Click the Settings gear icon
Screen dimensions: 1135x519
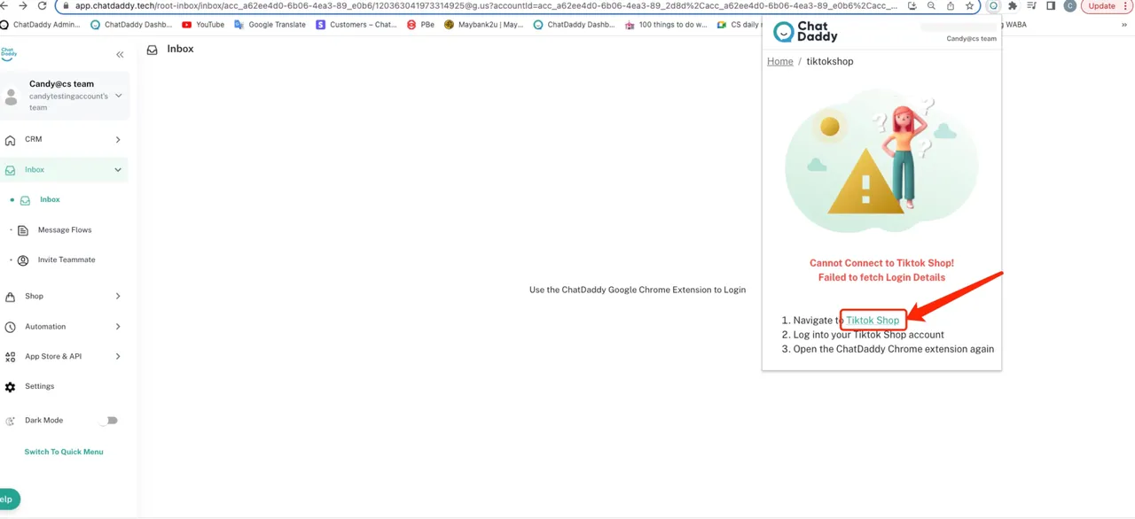click(11, 387)
